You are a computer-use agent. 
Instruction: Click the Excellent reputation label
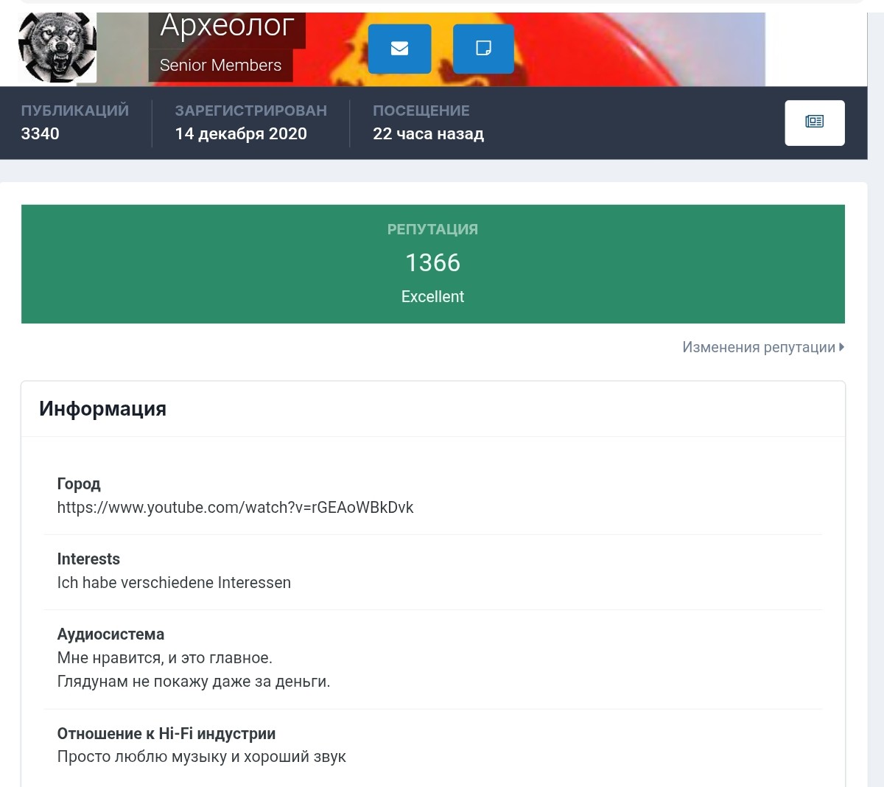point(432,297)
